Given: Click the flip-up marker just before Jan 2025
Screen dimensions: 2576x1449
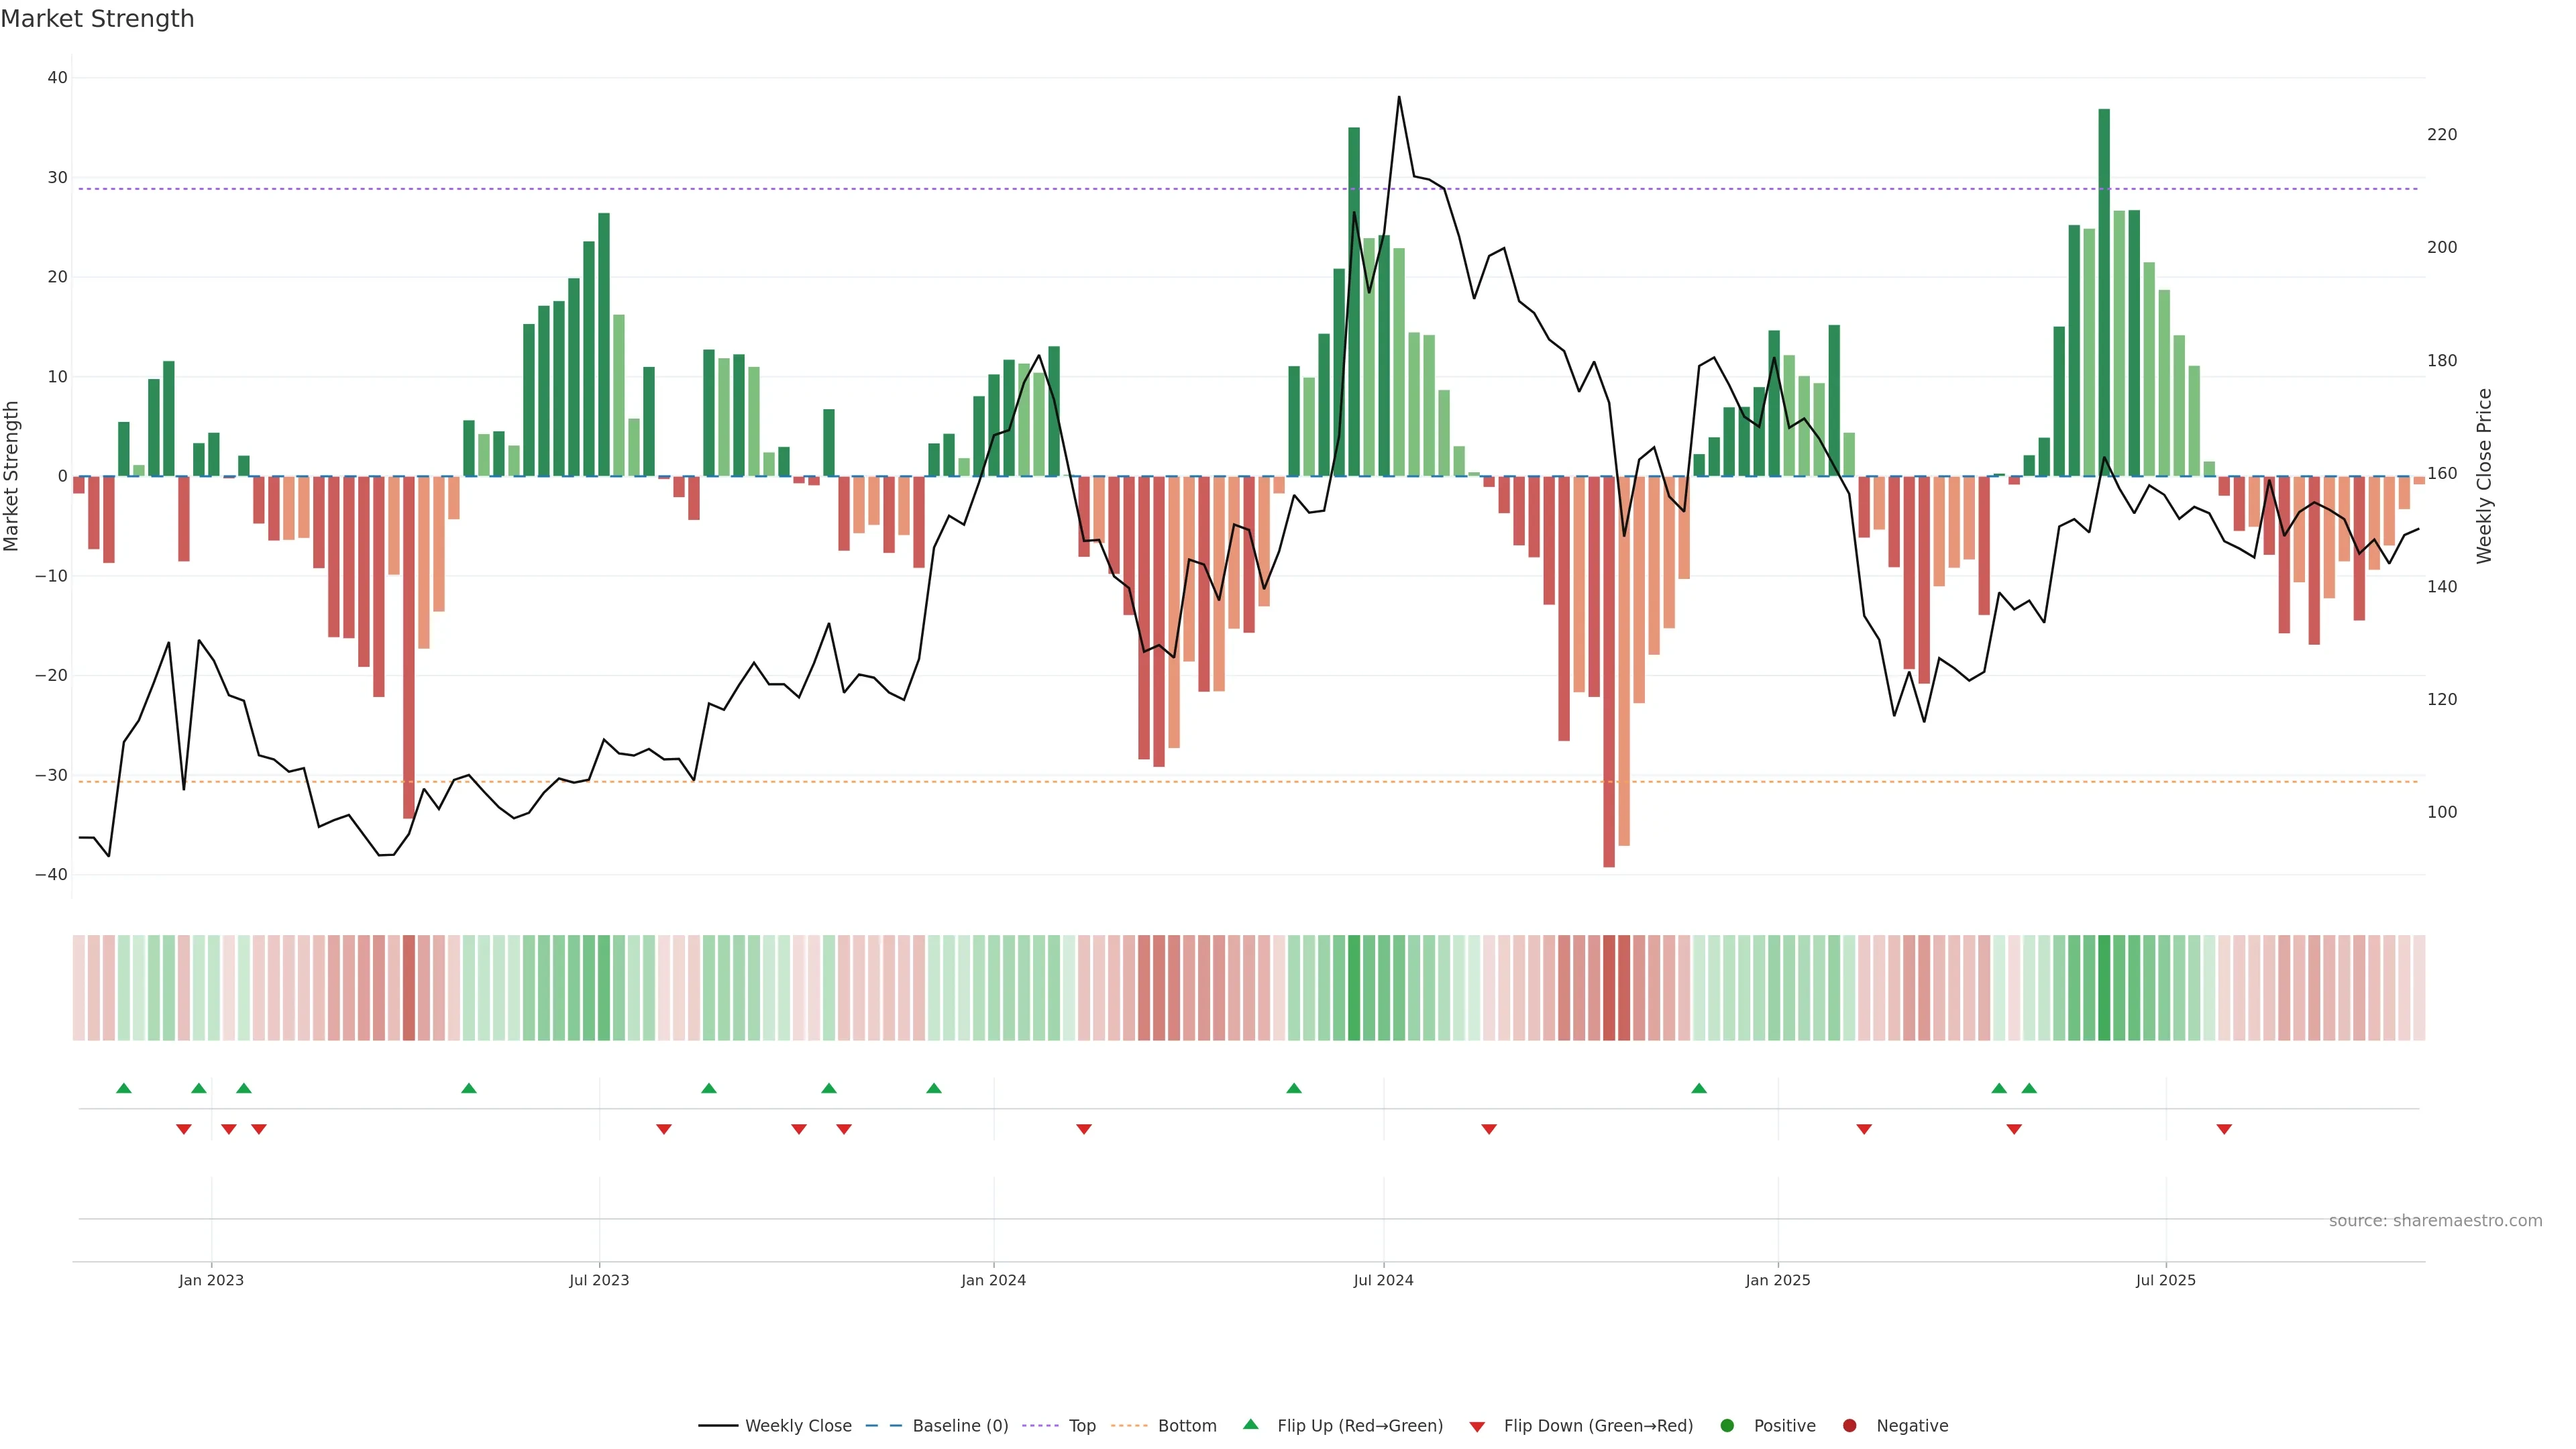Looking at the screenshot, I should [x=1699, y=1088].
